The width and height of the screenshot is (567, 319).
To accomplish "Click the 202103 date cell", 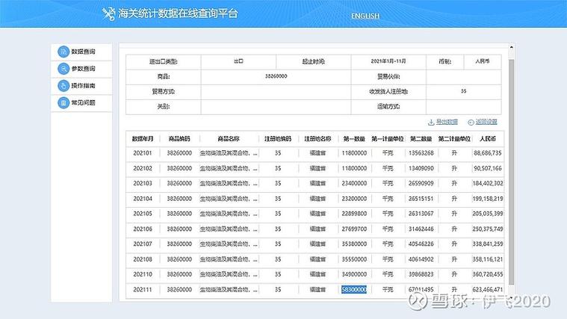I will [143, 183].
